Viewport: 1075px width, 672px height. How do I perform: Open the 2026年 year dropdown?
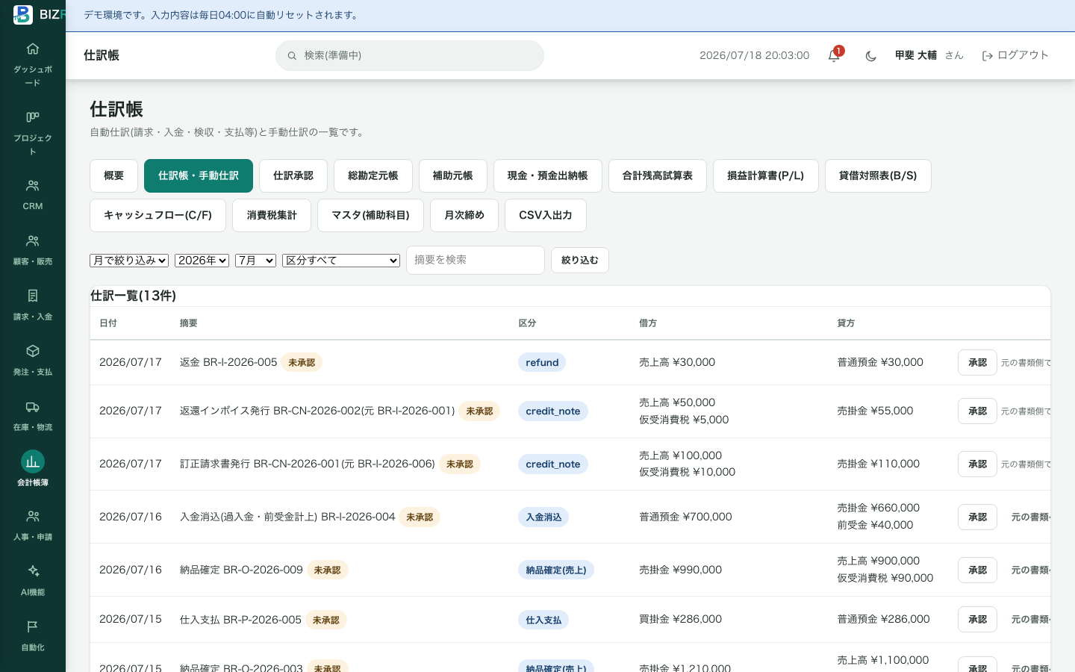click(202, 260)
